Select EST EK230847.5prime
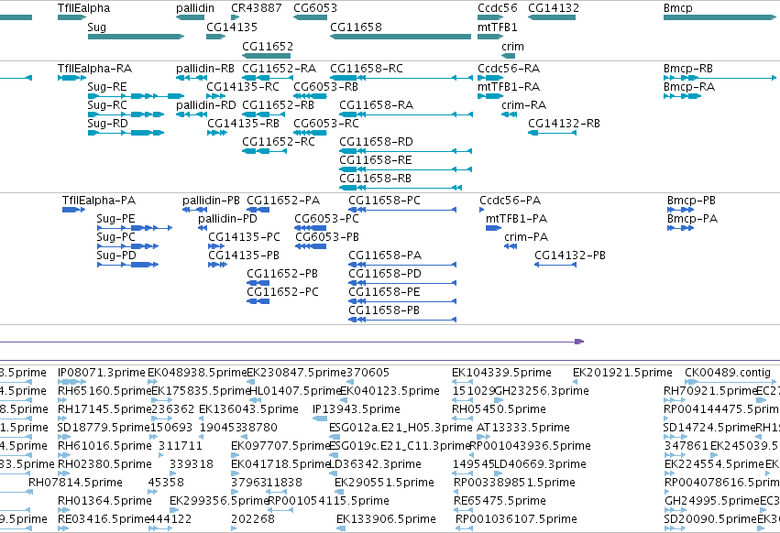The image size is (780, 533). [252, 382]
